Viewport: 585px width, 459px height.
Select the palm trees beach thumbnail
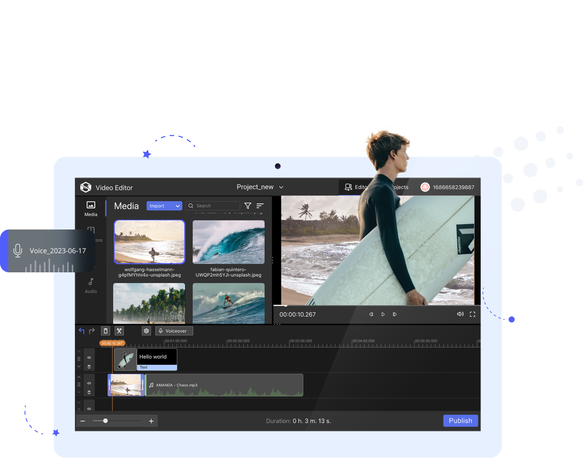point(149,303)
